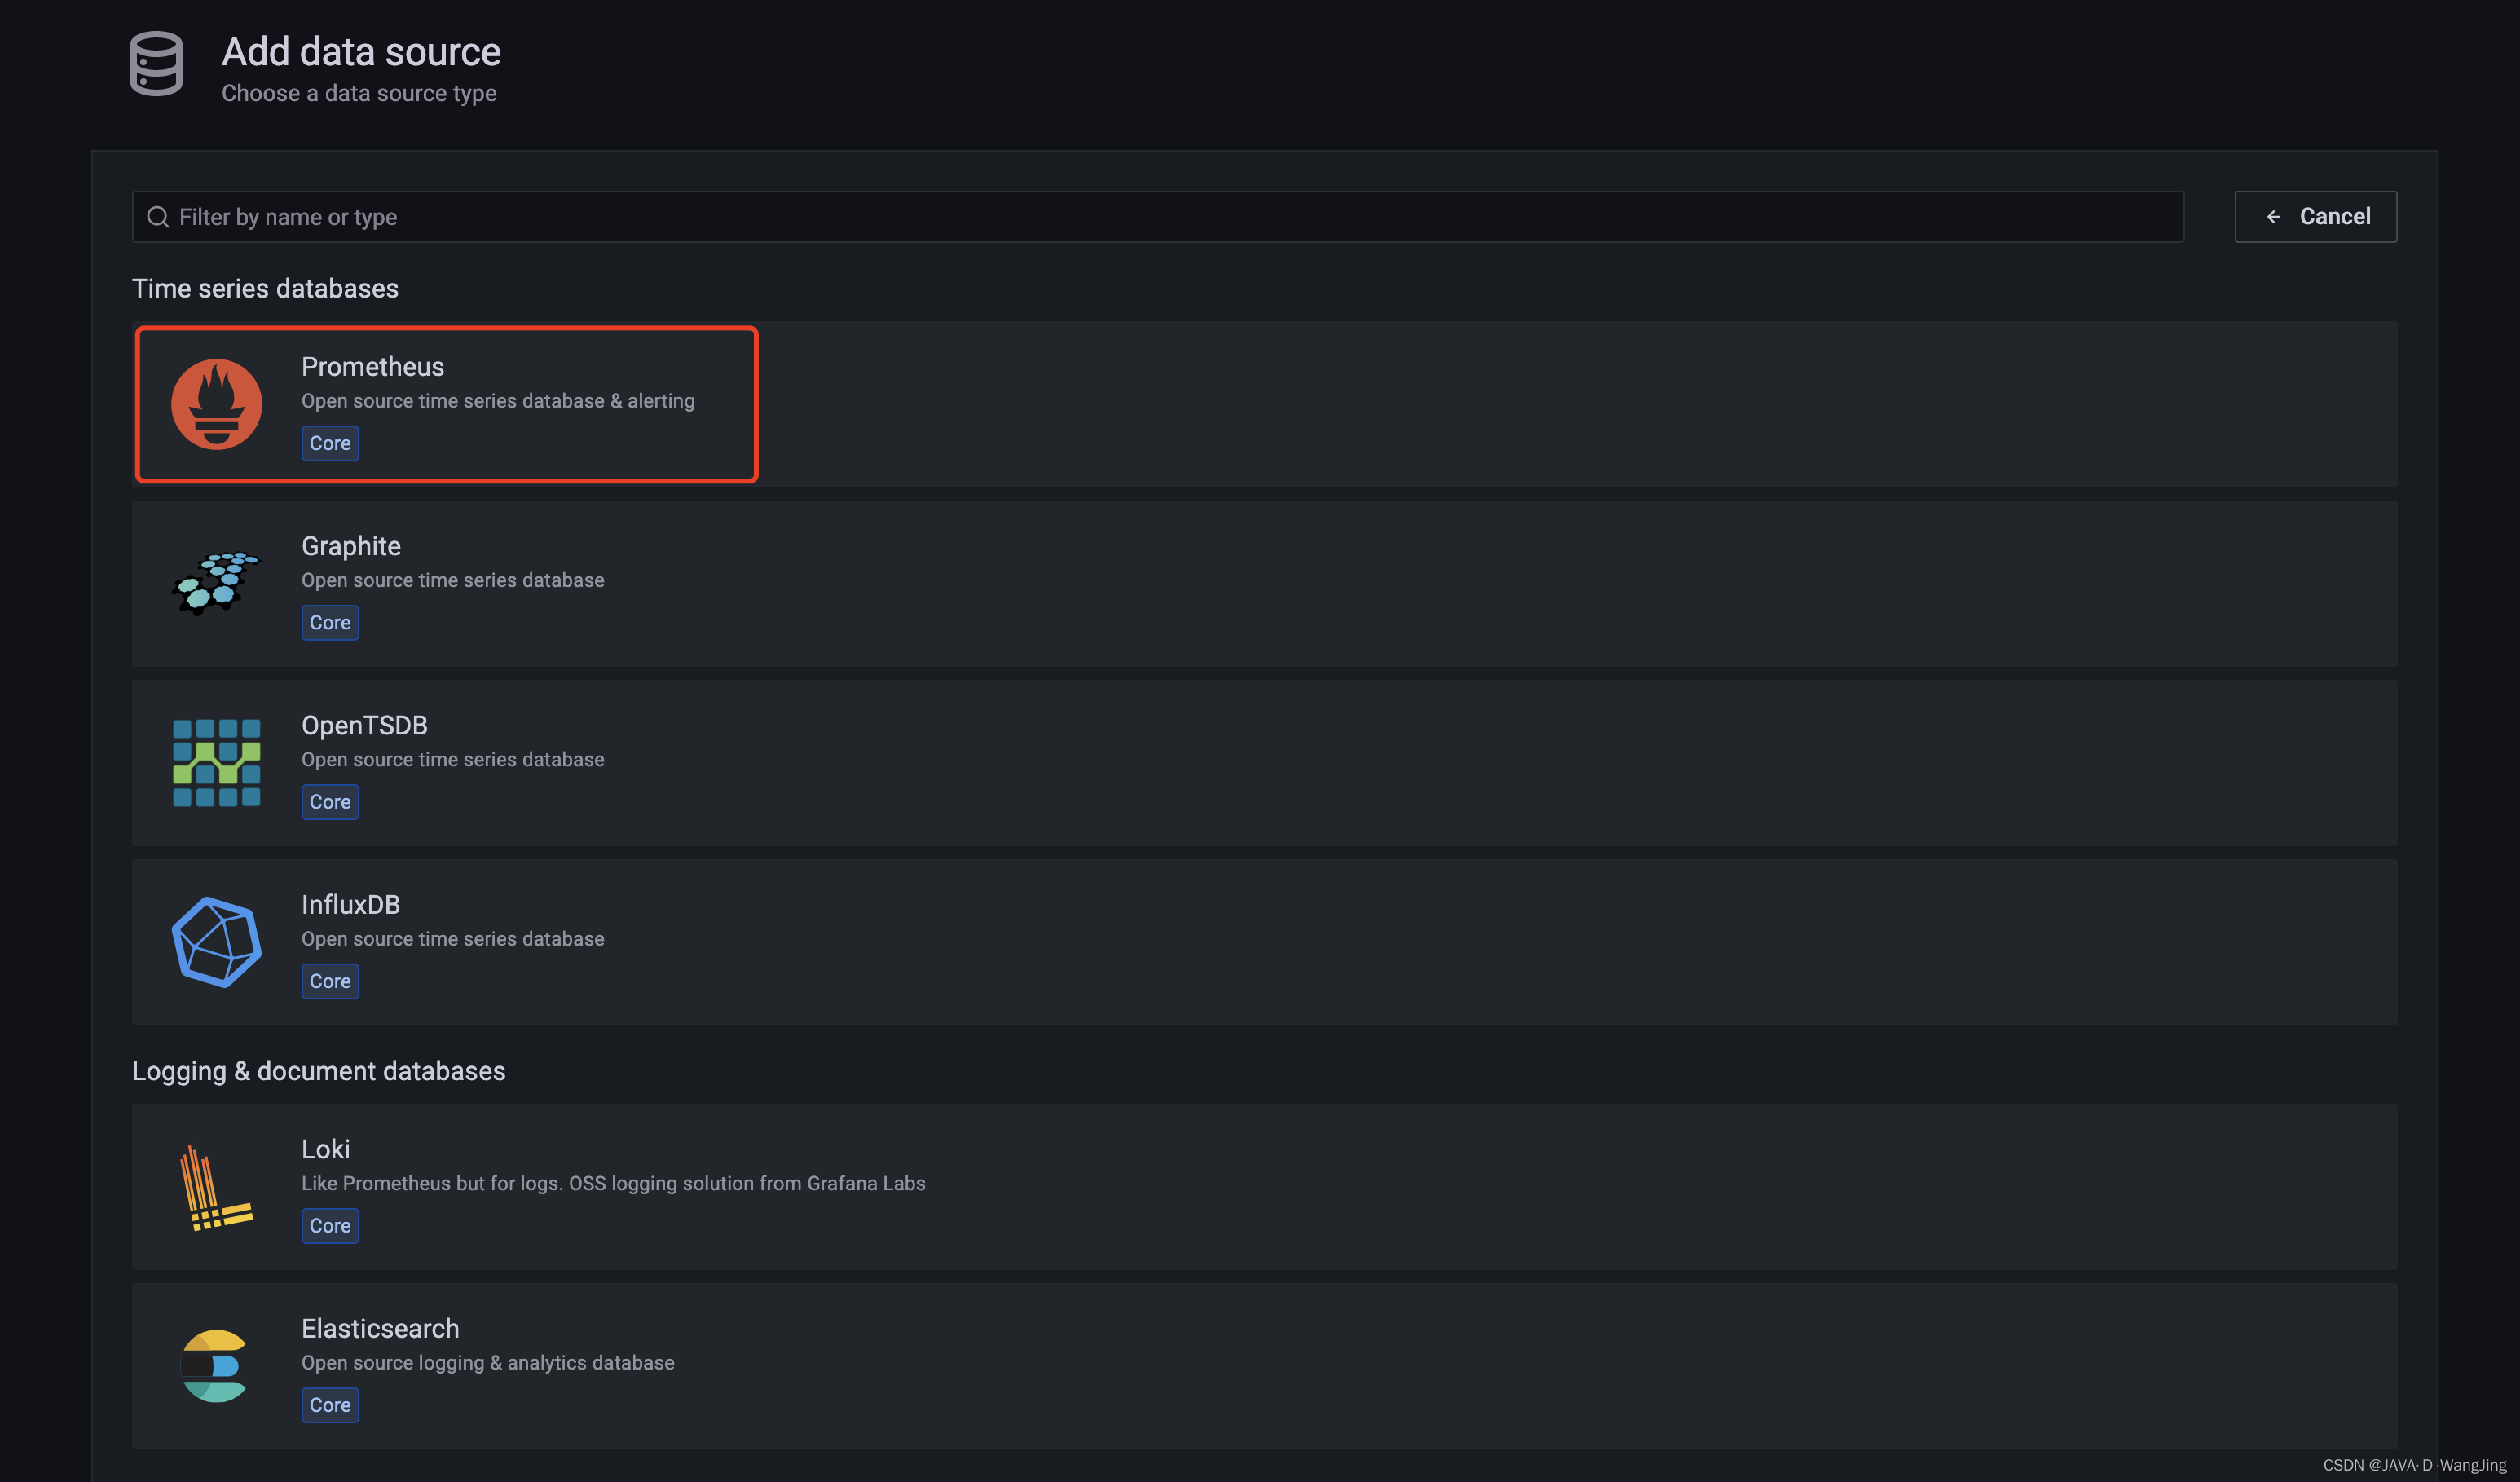Click the Elasticsearch description text
2520x1482 pixels.
487,1362
